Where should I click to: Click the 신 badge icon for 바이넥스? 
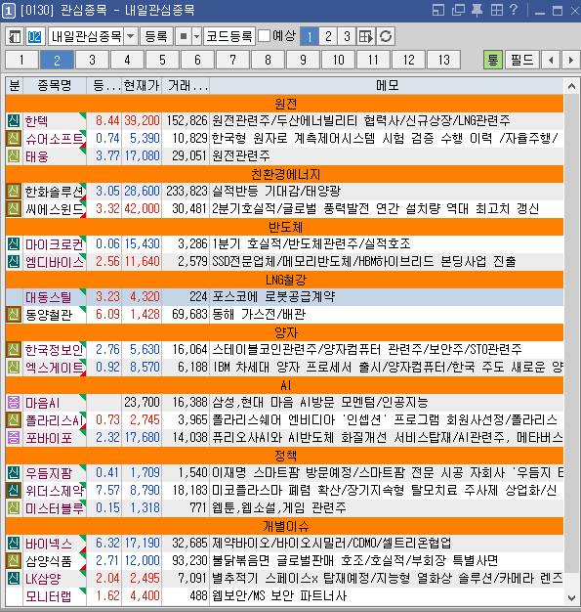[14, 543]
